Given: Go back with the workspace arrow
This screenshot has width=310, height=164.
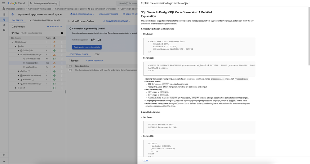Looking at the screenshot, I should click(x=13, y=15).
